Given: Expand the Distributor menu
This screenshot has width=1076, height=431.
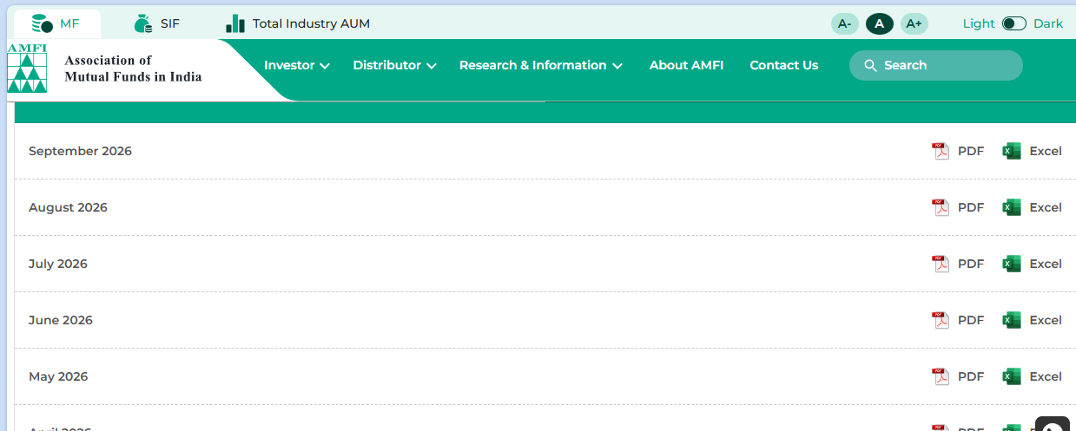Looking at the screenshot, I should coord(394,65).
